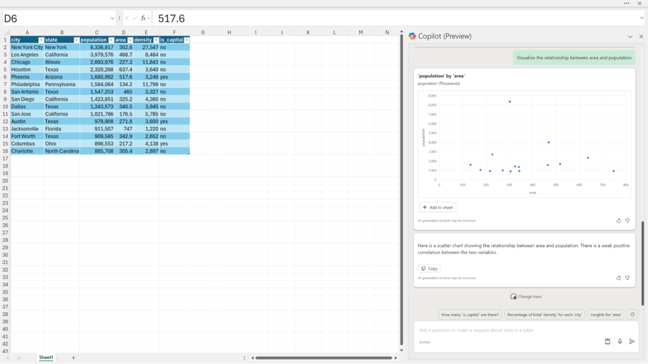
Task: Thumbs down the scatter chart response
Action: [627, 221]
